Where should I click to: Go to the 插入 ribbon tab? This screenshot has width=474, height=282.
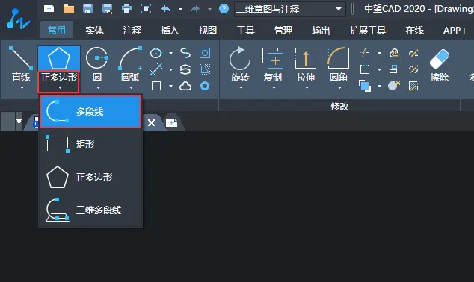click(170, 30)
